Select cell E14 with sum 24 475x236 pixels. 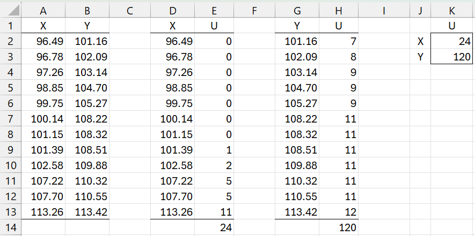tap(214, 227)
